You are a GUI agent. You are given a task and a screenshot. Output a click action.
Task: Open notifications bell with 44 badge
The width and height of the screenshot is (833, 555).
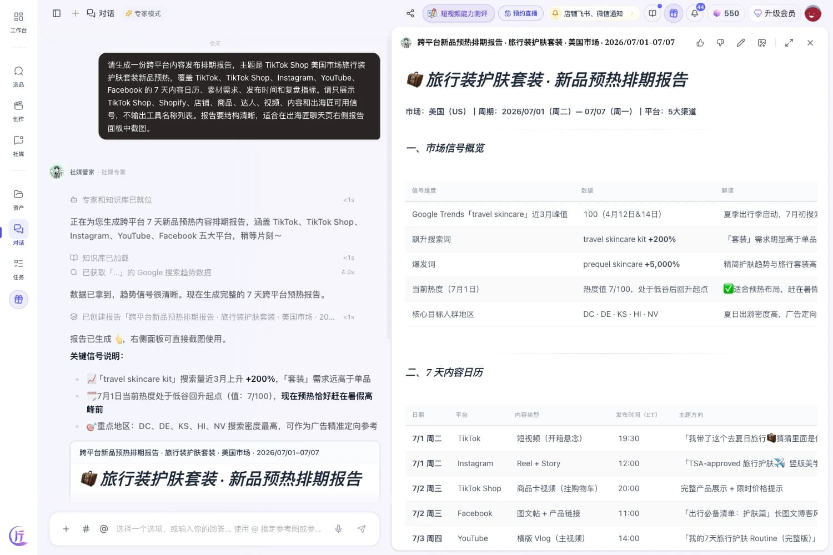[x=695, y=13]
